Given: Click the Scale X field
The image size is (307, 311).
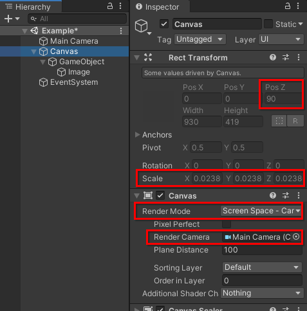Looking at the screenshot, I should tap(207, 179).
